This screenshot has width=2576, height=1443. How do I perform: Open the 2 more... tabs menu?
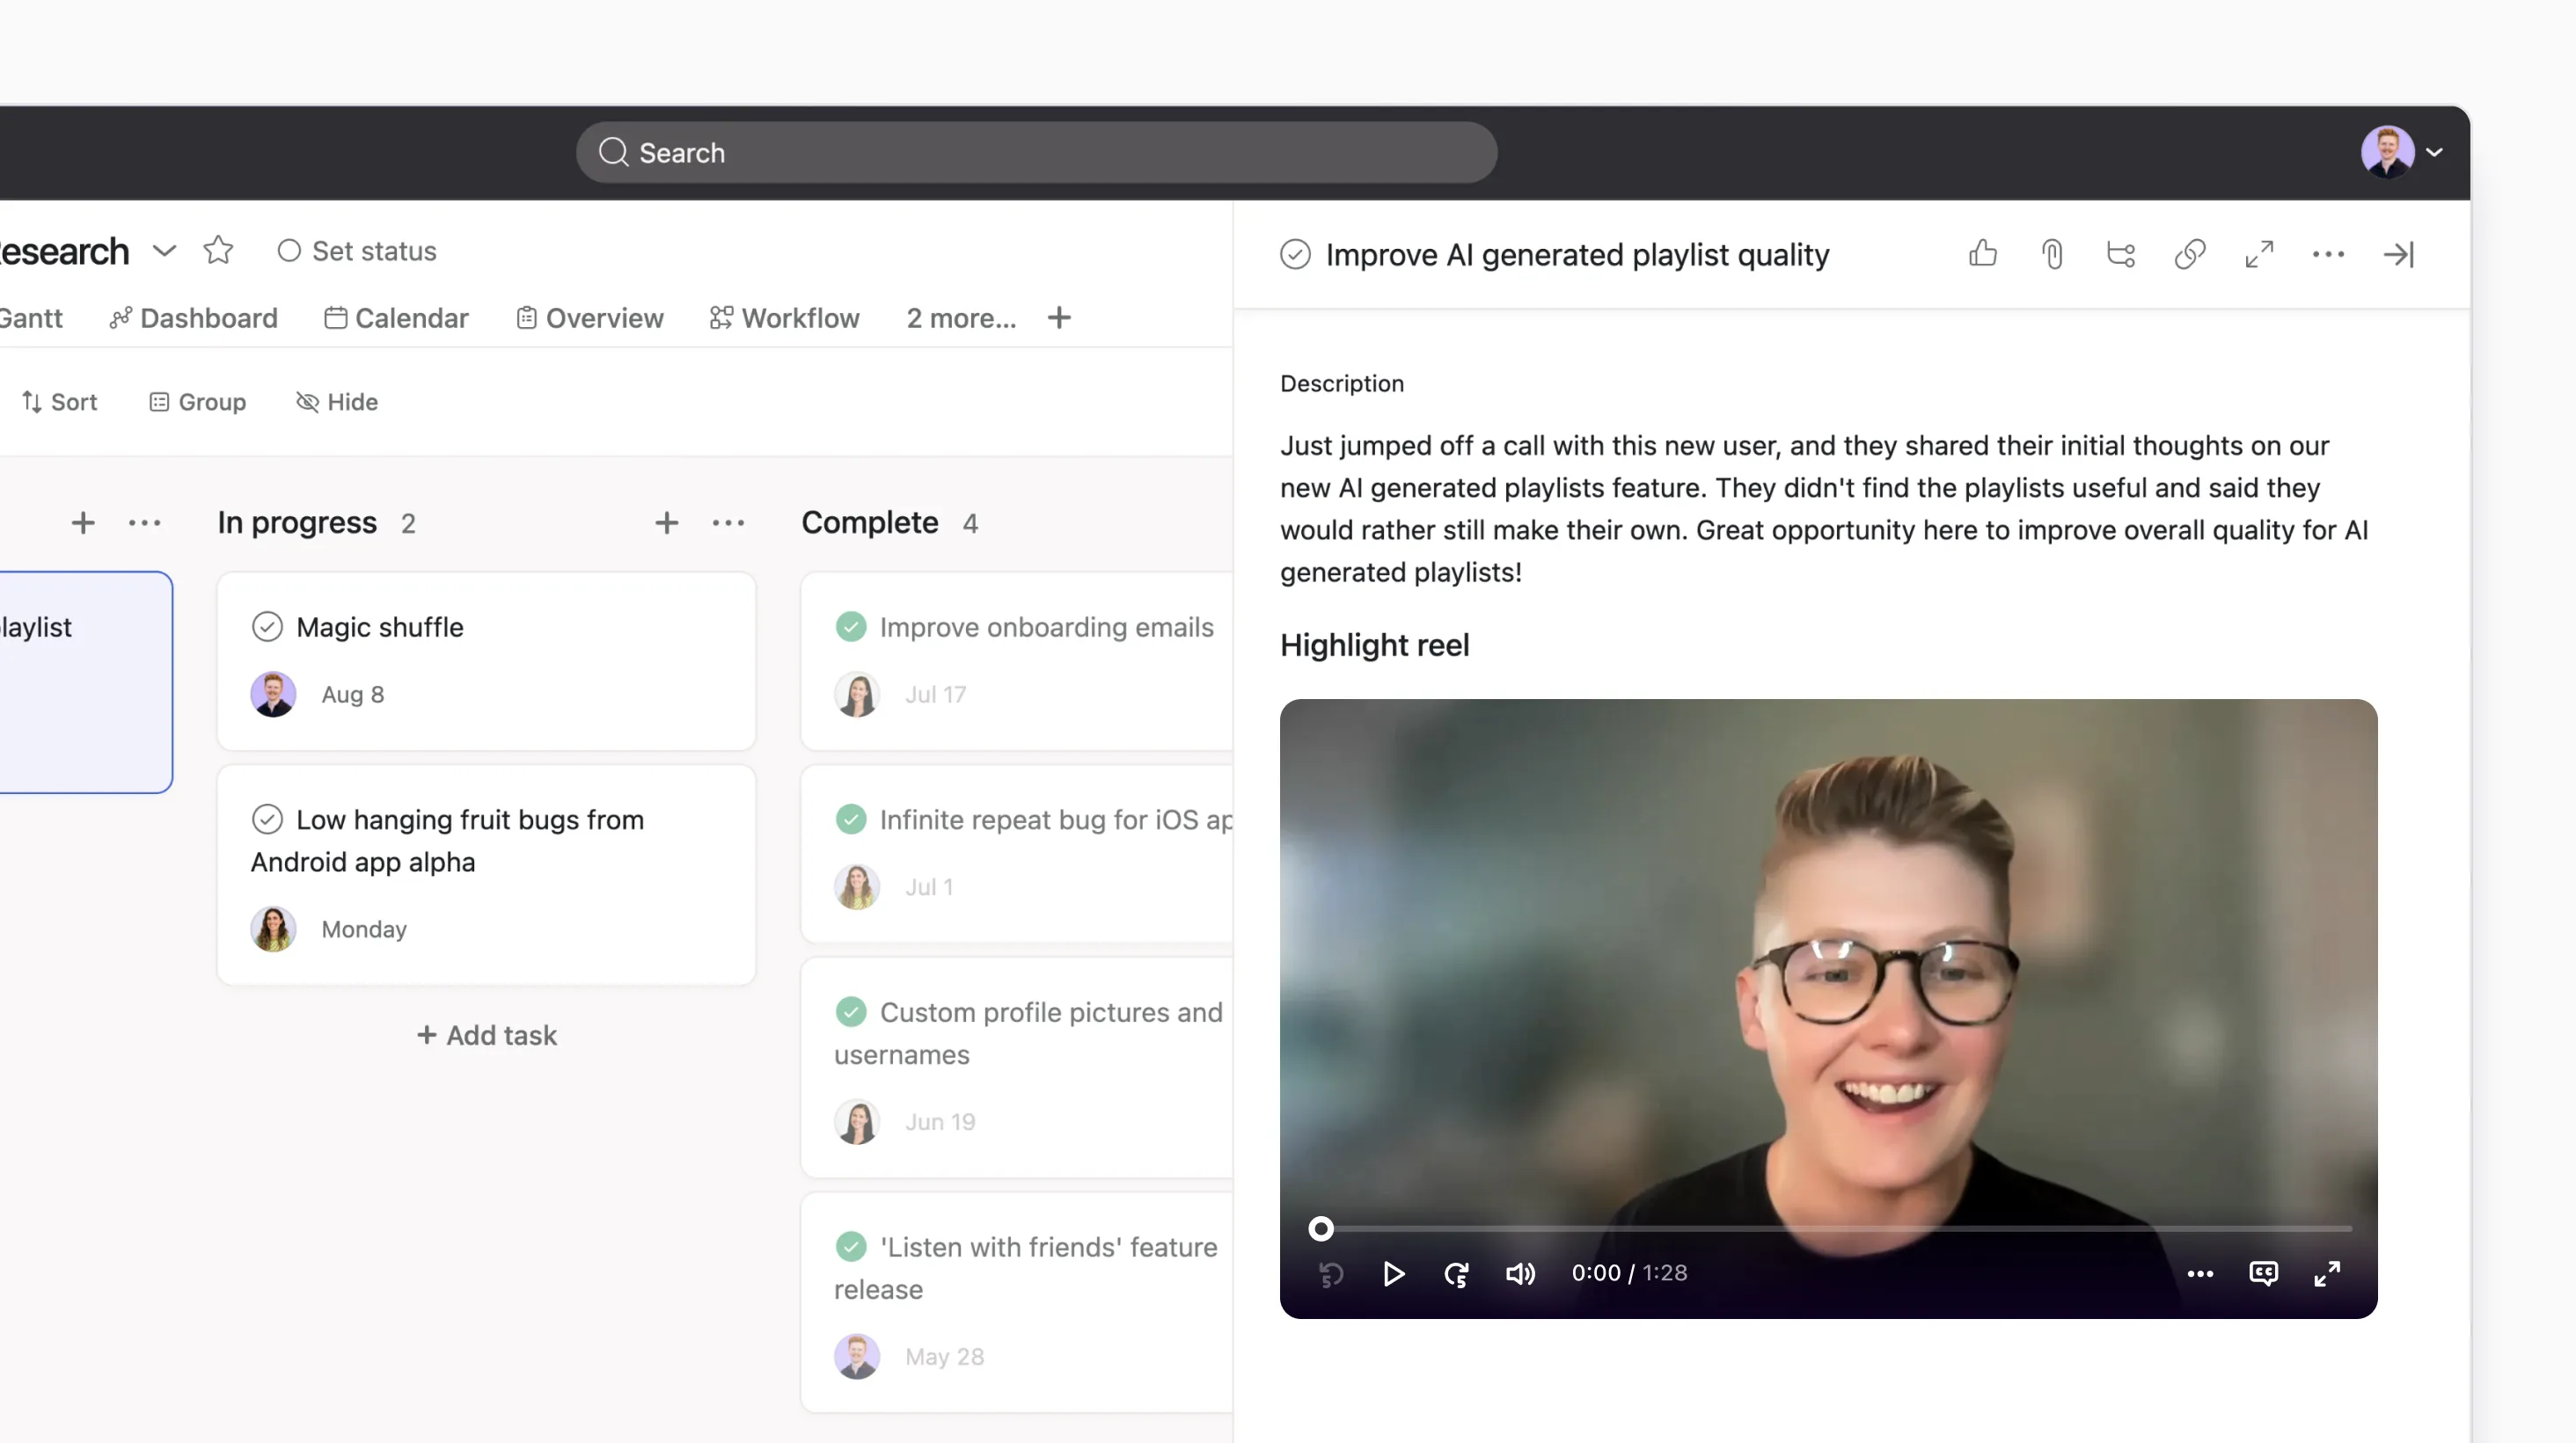pyautogui.click(x=961, y=317)
